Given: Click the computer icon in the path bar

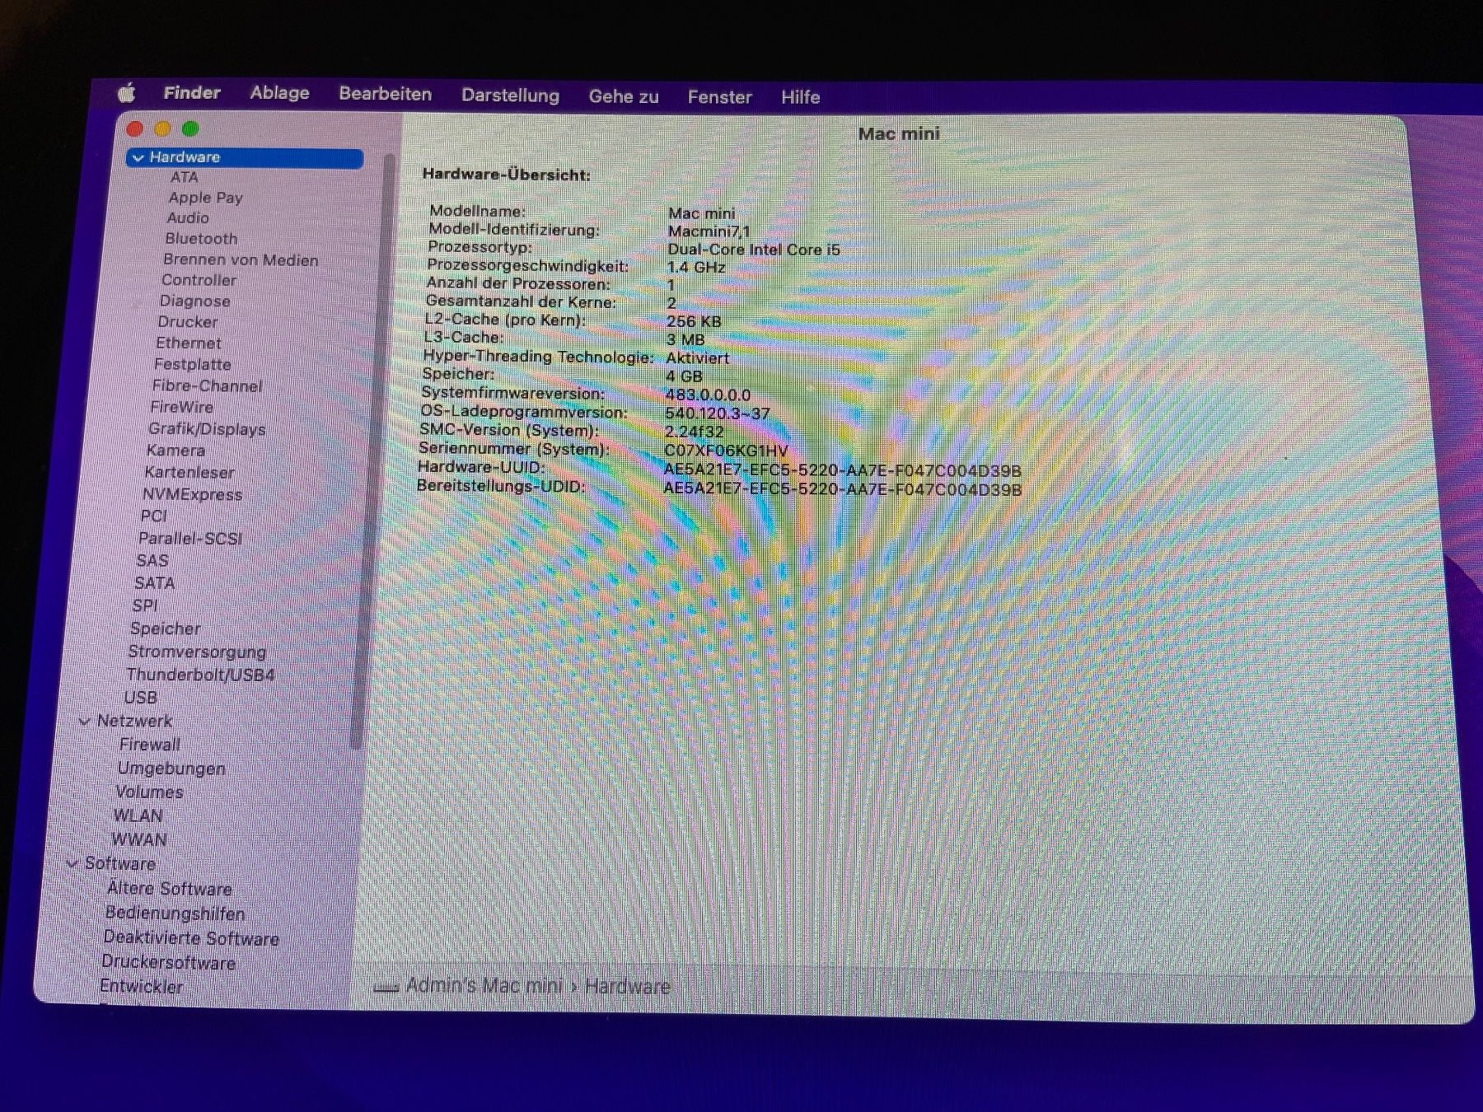Looking at the screenshot, I should tap(386, 987).
